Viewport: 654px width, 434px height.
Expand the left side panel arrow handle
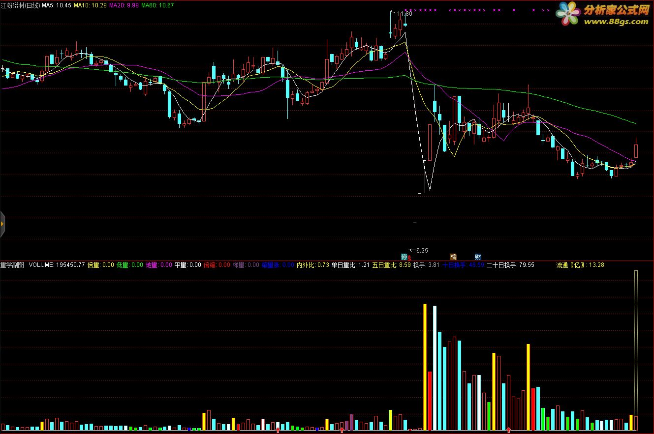coord(2,224)
